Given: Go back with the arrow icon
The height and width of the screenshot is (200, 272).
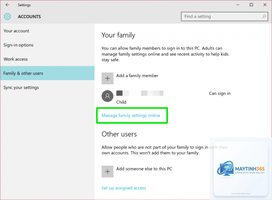Looking at the screenshot, I should [7, 4].
